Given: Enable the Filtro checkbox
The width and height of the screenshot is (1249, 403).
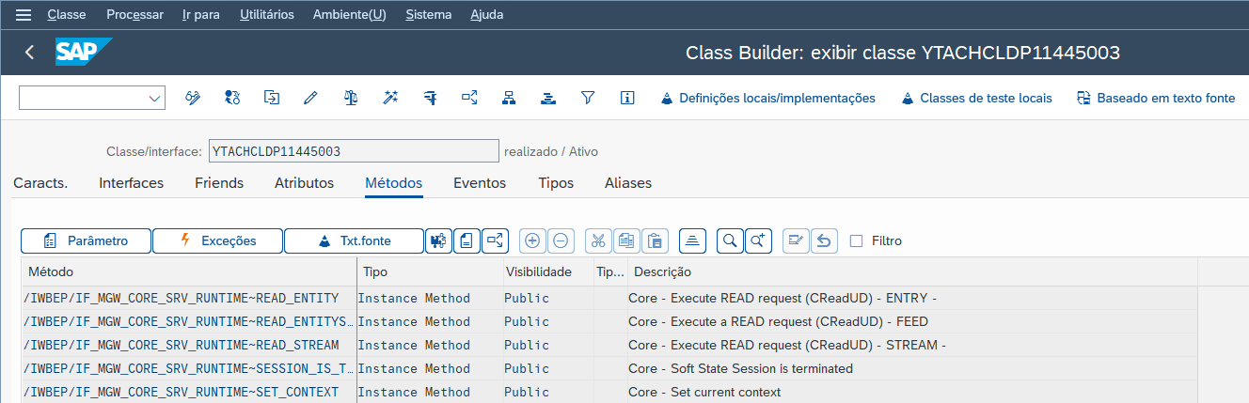Looking at the screenshot, I should tap(856, 240).
